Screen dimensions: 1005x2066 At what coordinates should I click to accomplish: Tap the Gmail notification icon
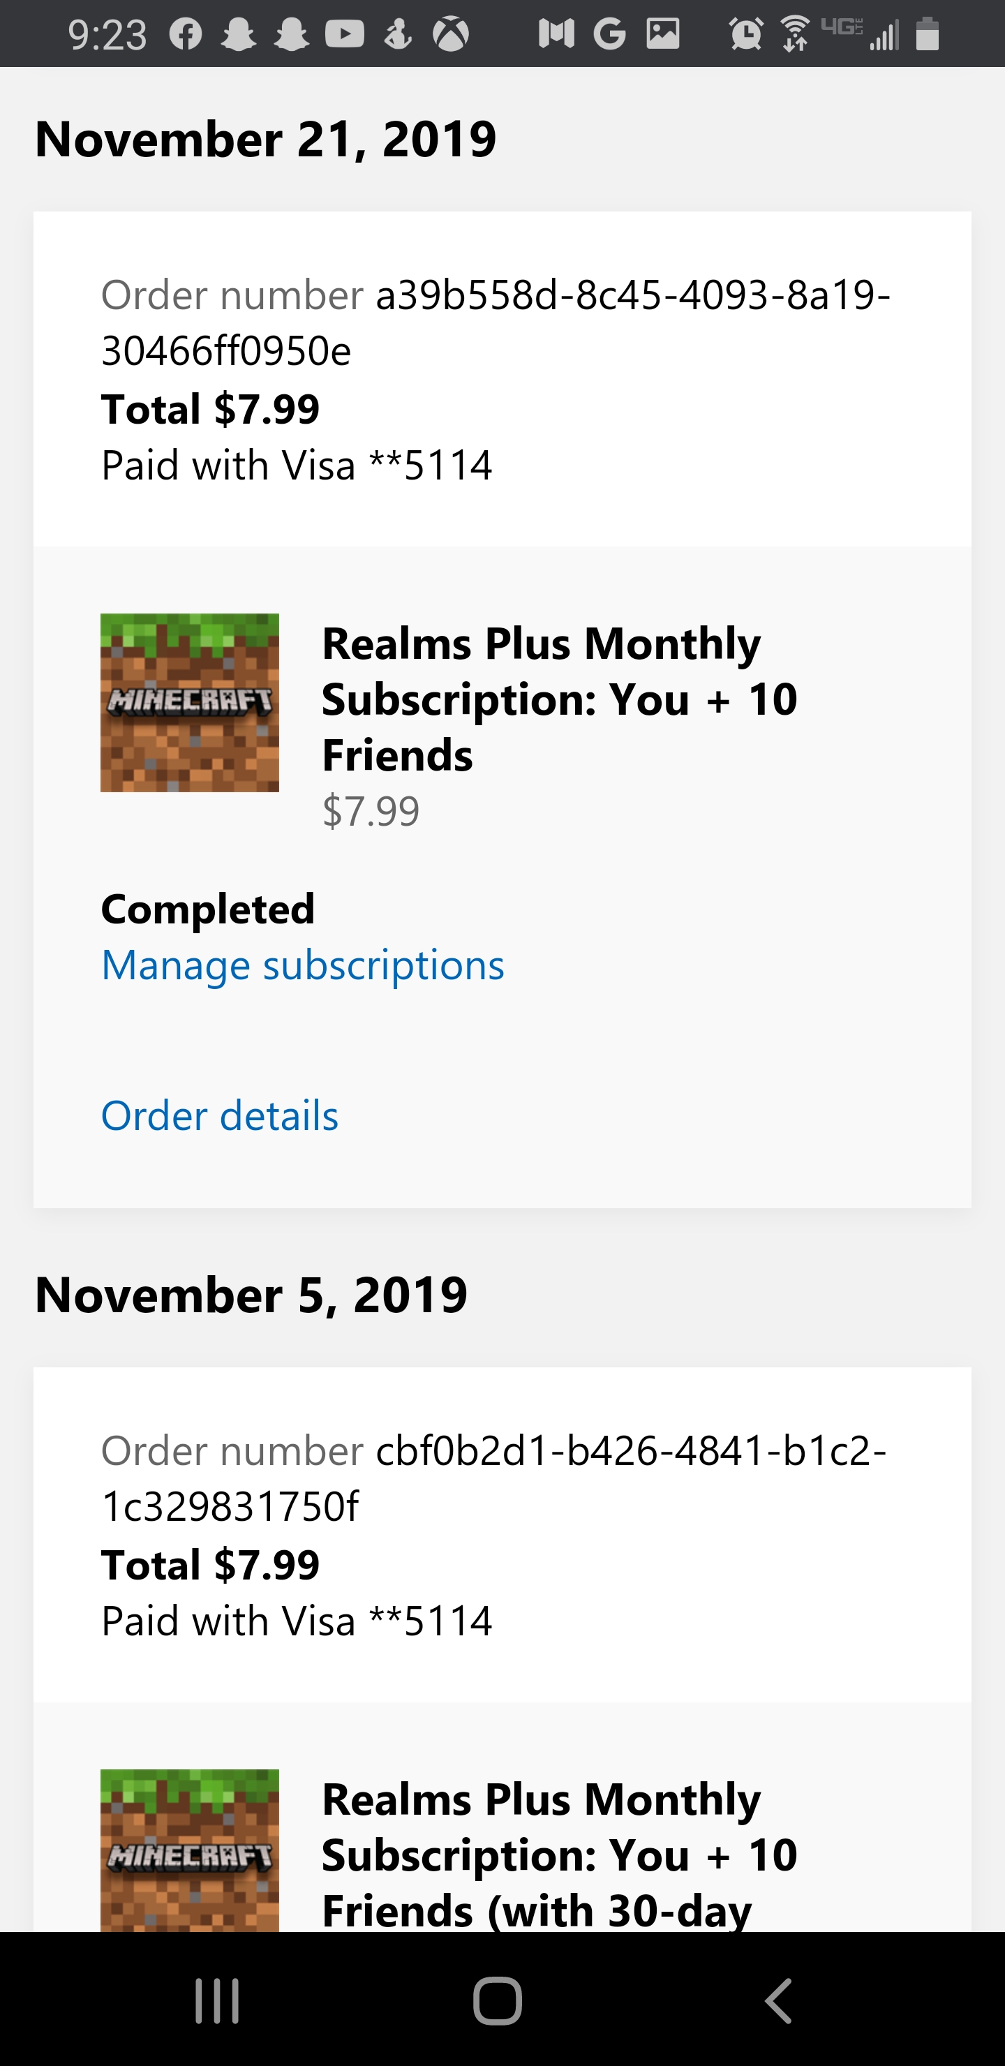pyautogui.click(x=557, y=34)
